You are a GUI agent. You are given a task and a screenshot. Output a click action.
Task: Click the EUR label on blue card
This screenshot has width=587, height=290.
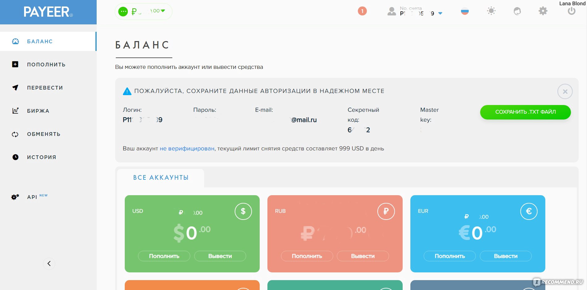point(423,211)
